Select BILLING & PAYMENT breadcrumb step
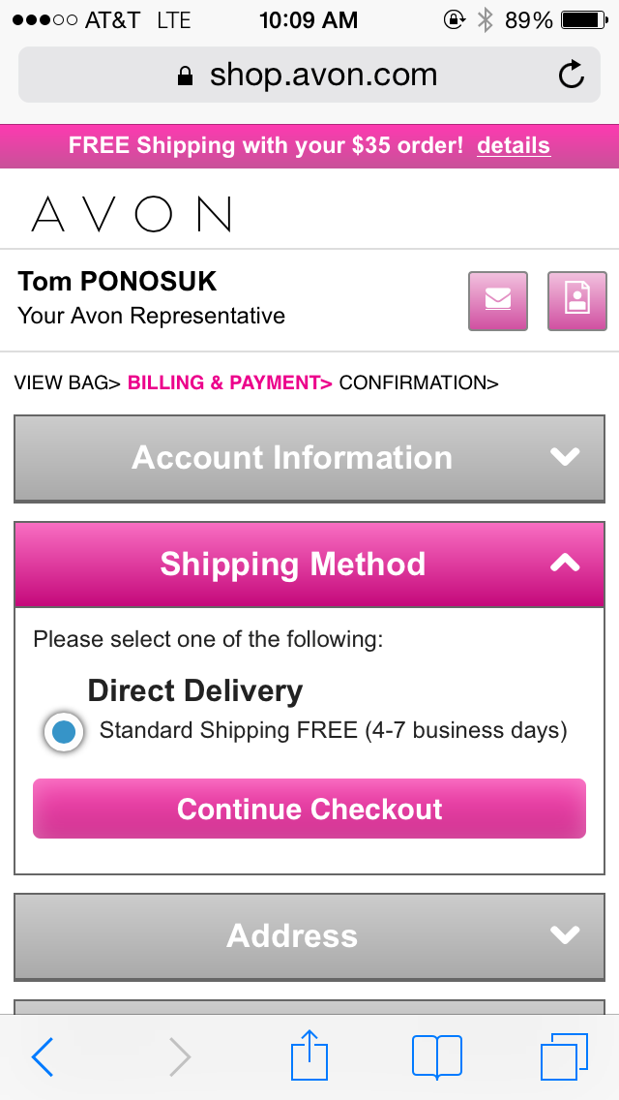Image resolution: width=619 pixels, height=1100 pixels. point(226,382)
